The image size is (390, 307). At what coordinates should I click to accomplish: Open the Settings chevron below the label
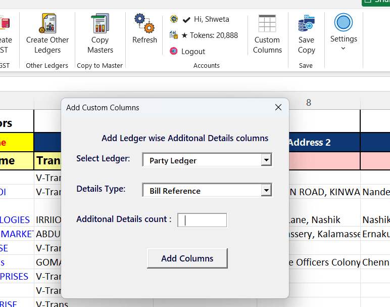tap(344, 49)
